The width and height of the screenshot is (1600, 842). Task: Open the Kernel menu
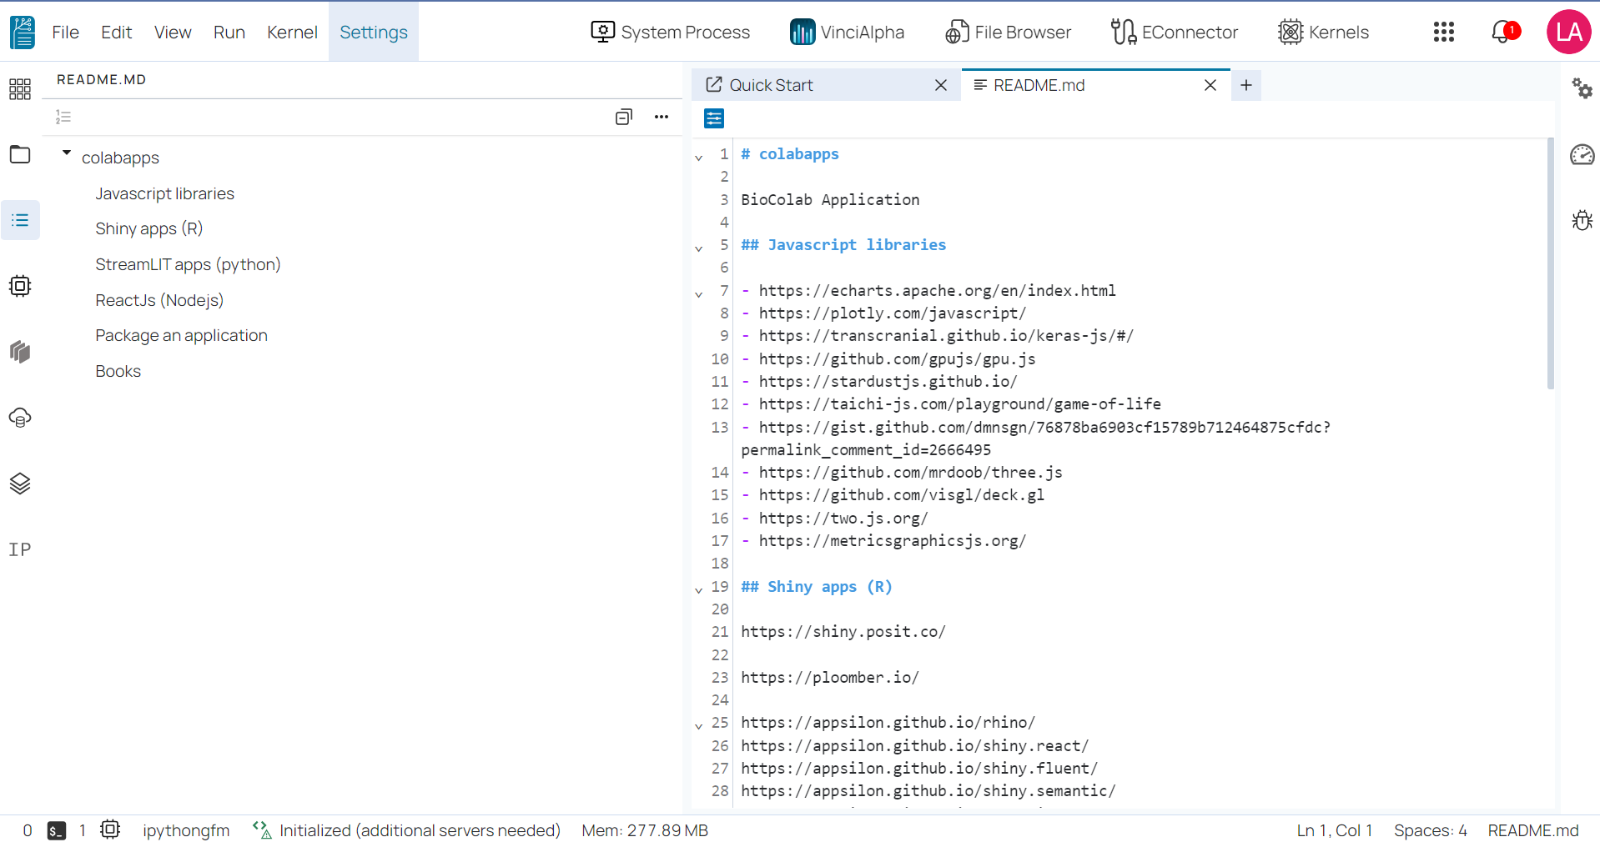point(292,33)
